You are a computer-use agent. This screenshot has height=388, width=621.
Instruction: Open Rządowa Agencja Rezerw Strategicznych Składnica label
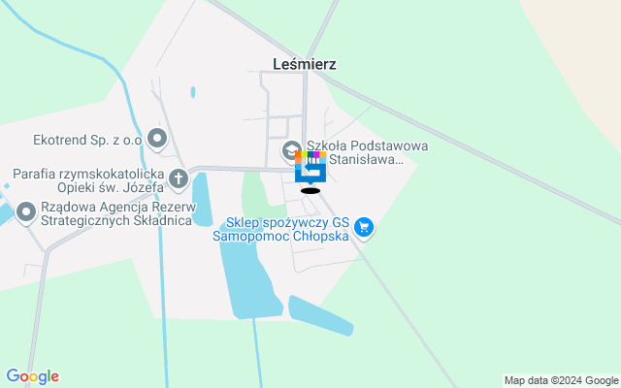coord(118,213)
